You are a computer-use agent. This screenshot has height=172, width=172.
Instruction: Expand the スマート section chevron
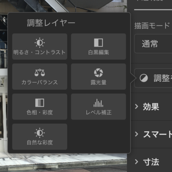pyautogui.click(x=137, y=134)
